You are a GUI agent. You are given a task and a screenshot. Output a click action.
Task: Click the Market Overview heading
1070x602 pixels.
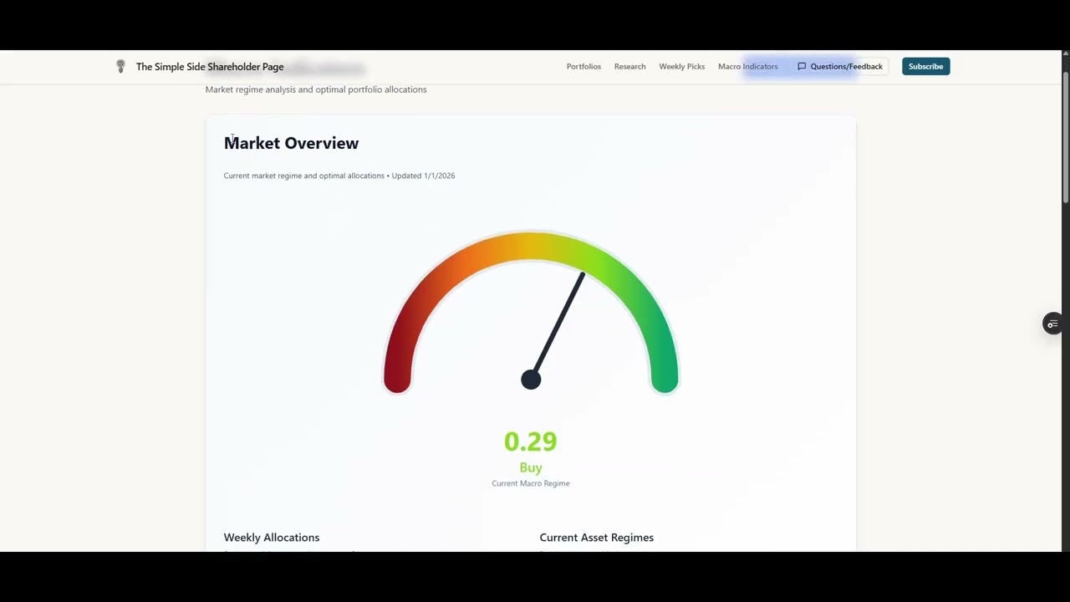[x=291, y=143]
